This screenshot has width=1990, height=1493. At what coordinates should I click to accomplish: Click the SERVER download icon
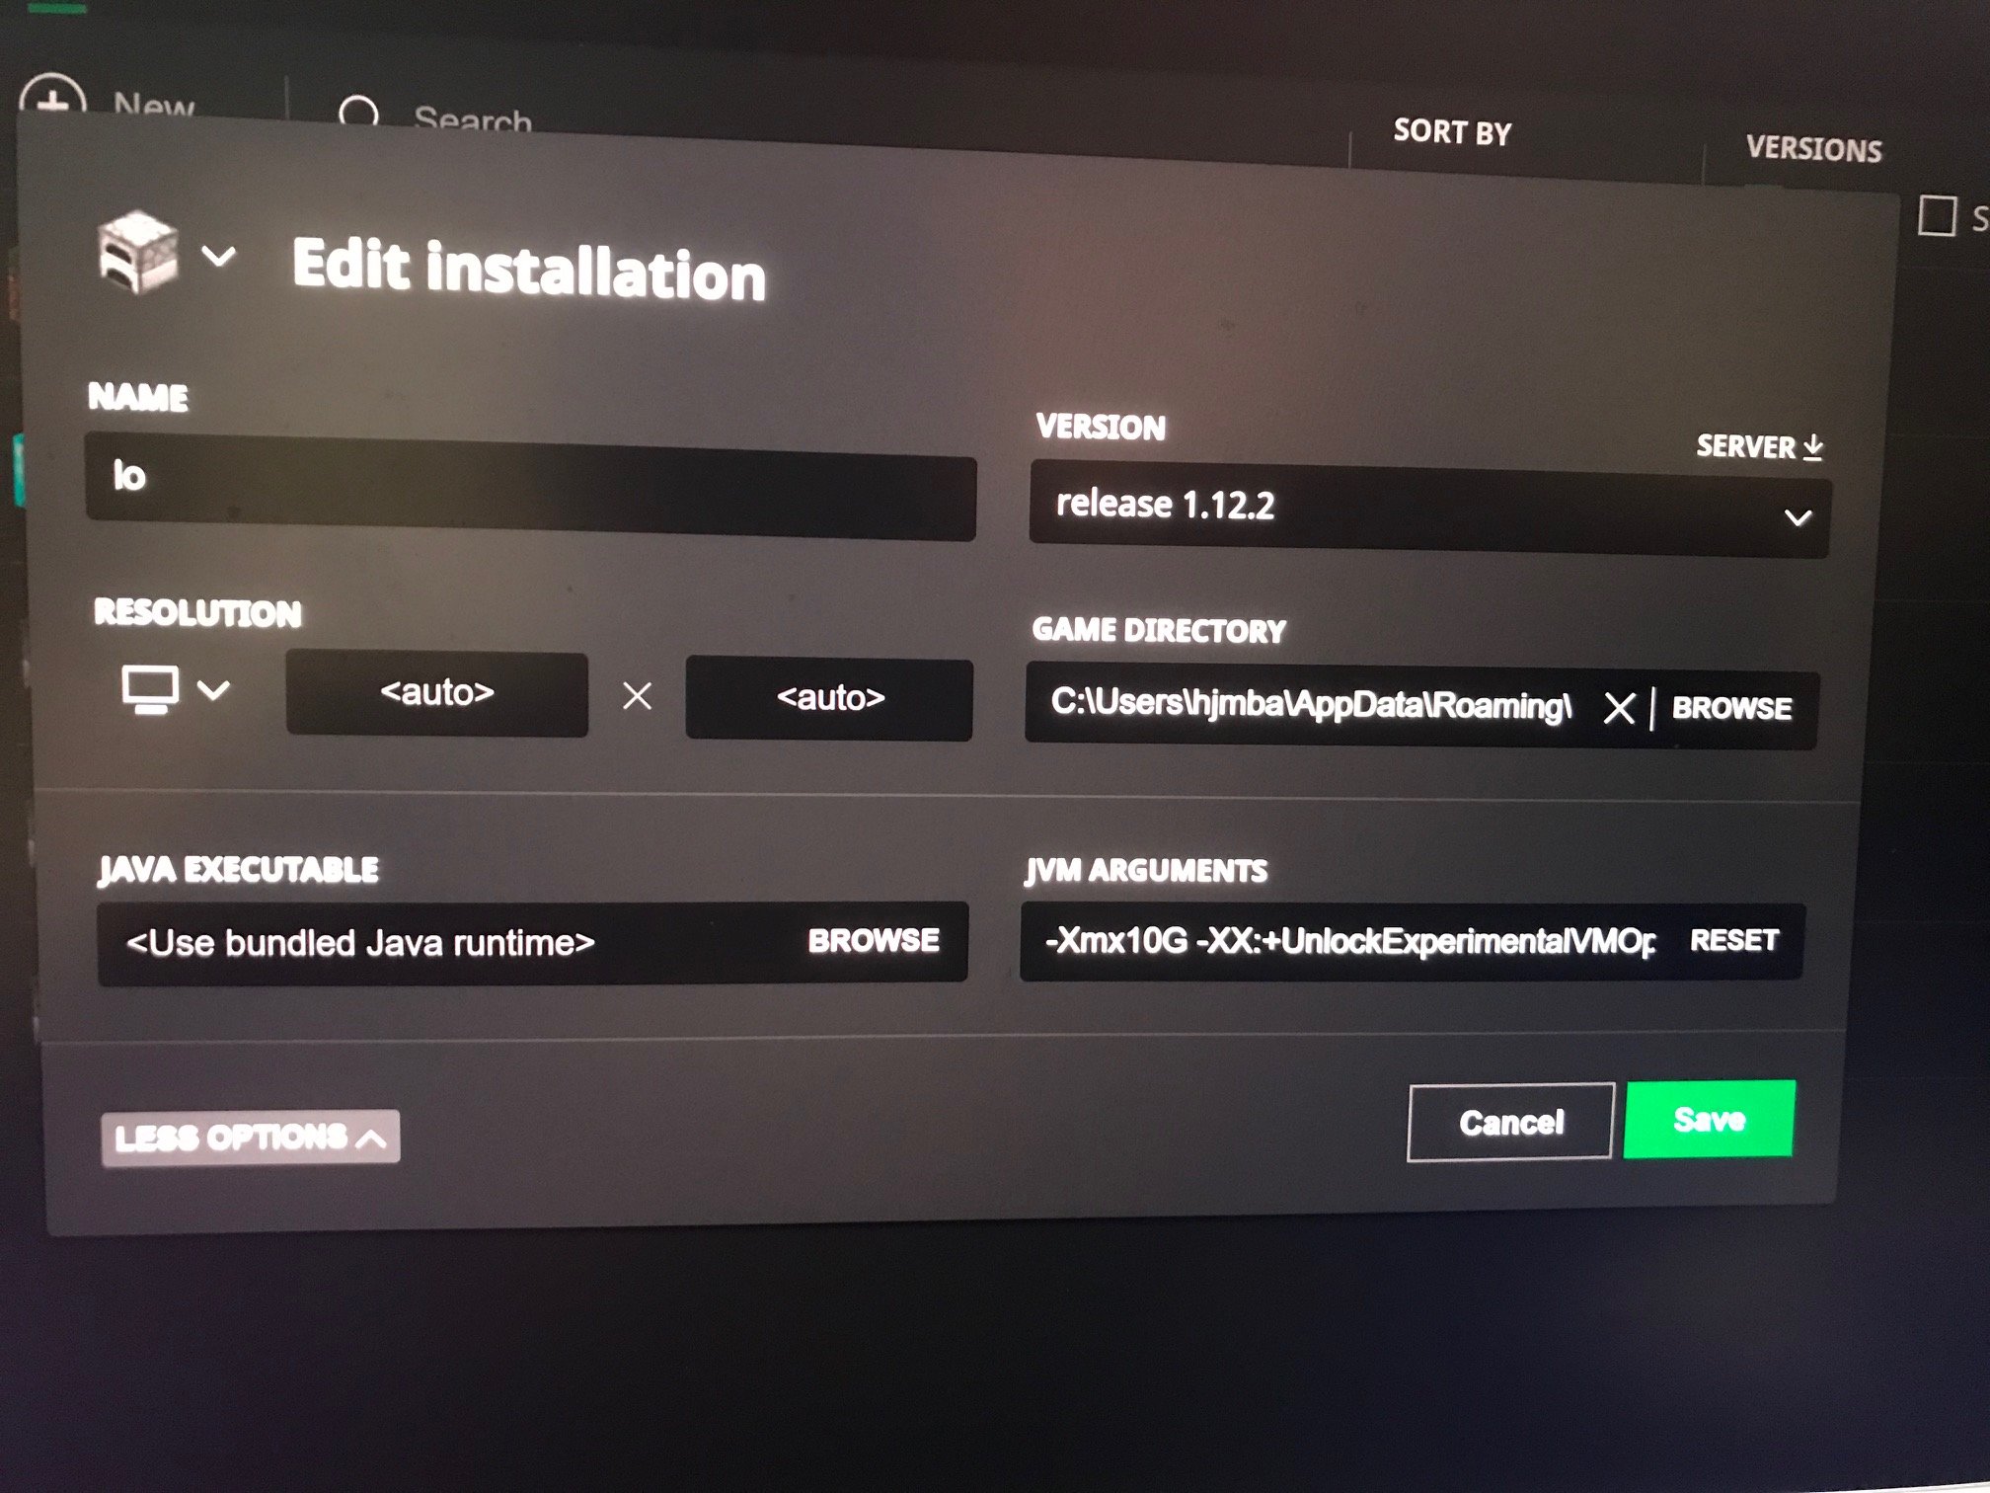click(x=1806, y=443)
